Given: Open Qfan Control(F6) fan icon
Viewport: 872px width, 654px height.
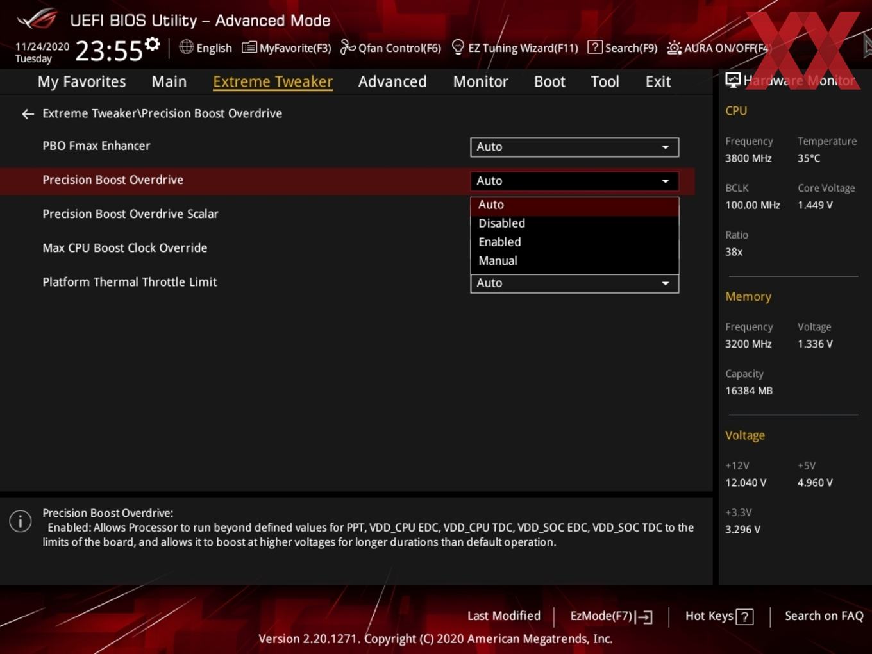Looking at the screenshot, I should tap(348, 47).
